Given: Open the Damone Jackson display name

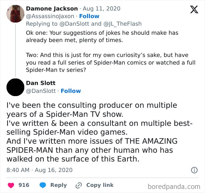Looking at the screenshot, I should coord(52,9).
